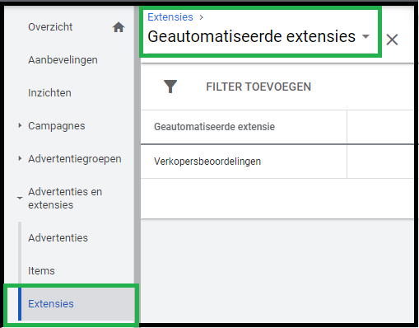Click the Extensies breadcrumb link
Image resolution: width=419 pixels, height=328 pixels.
(x=170, y=17)
